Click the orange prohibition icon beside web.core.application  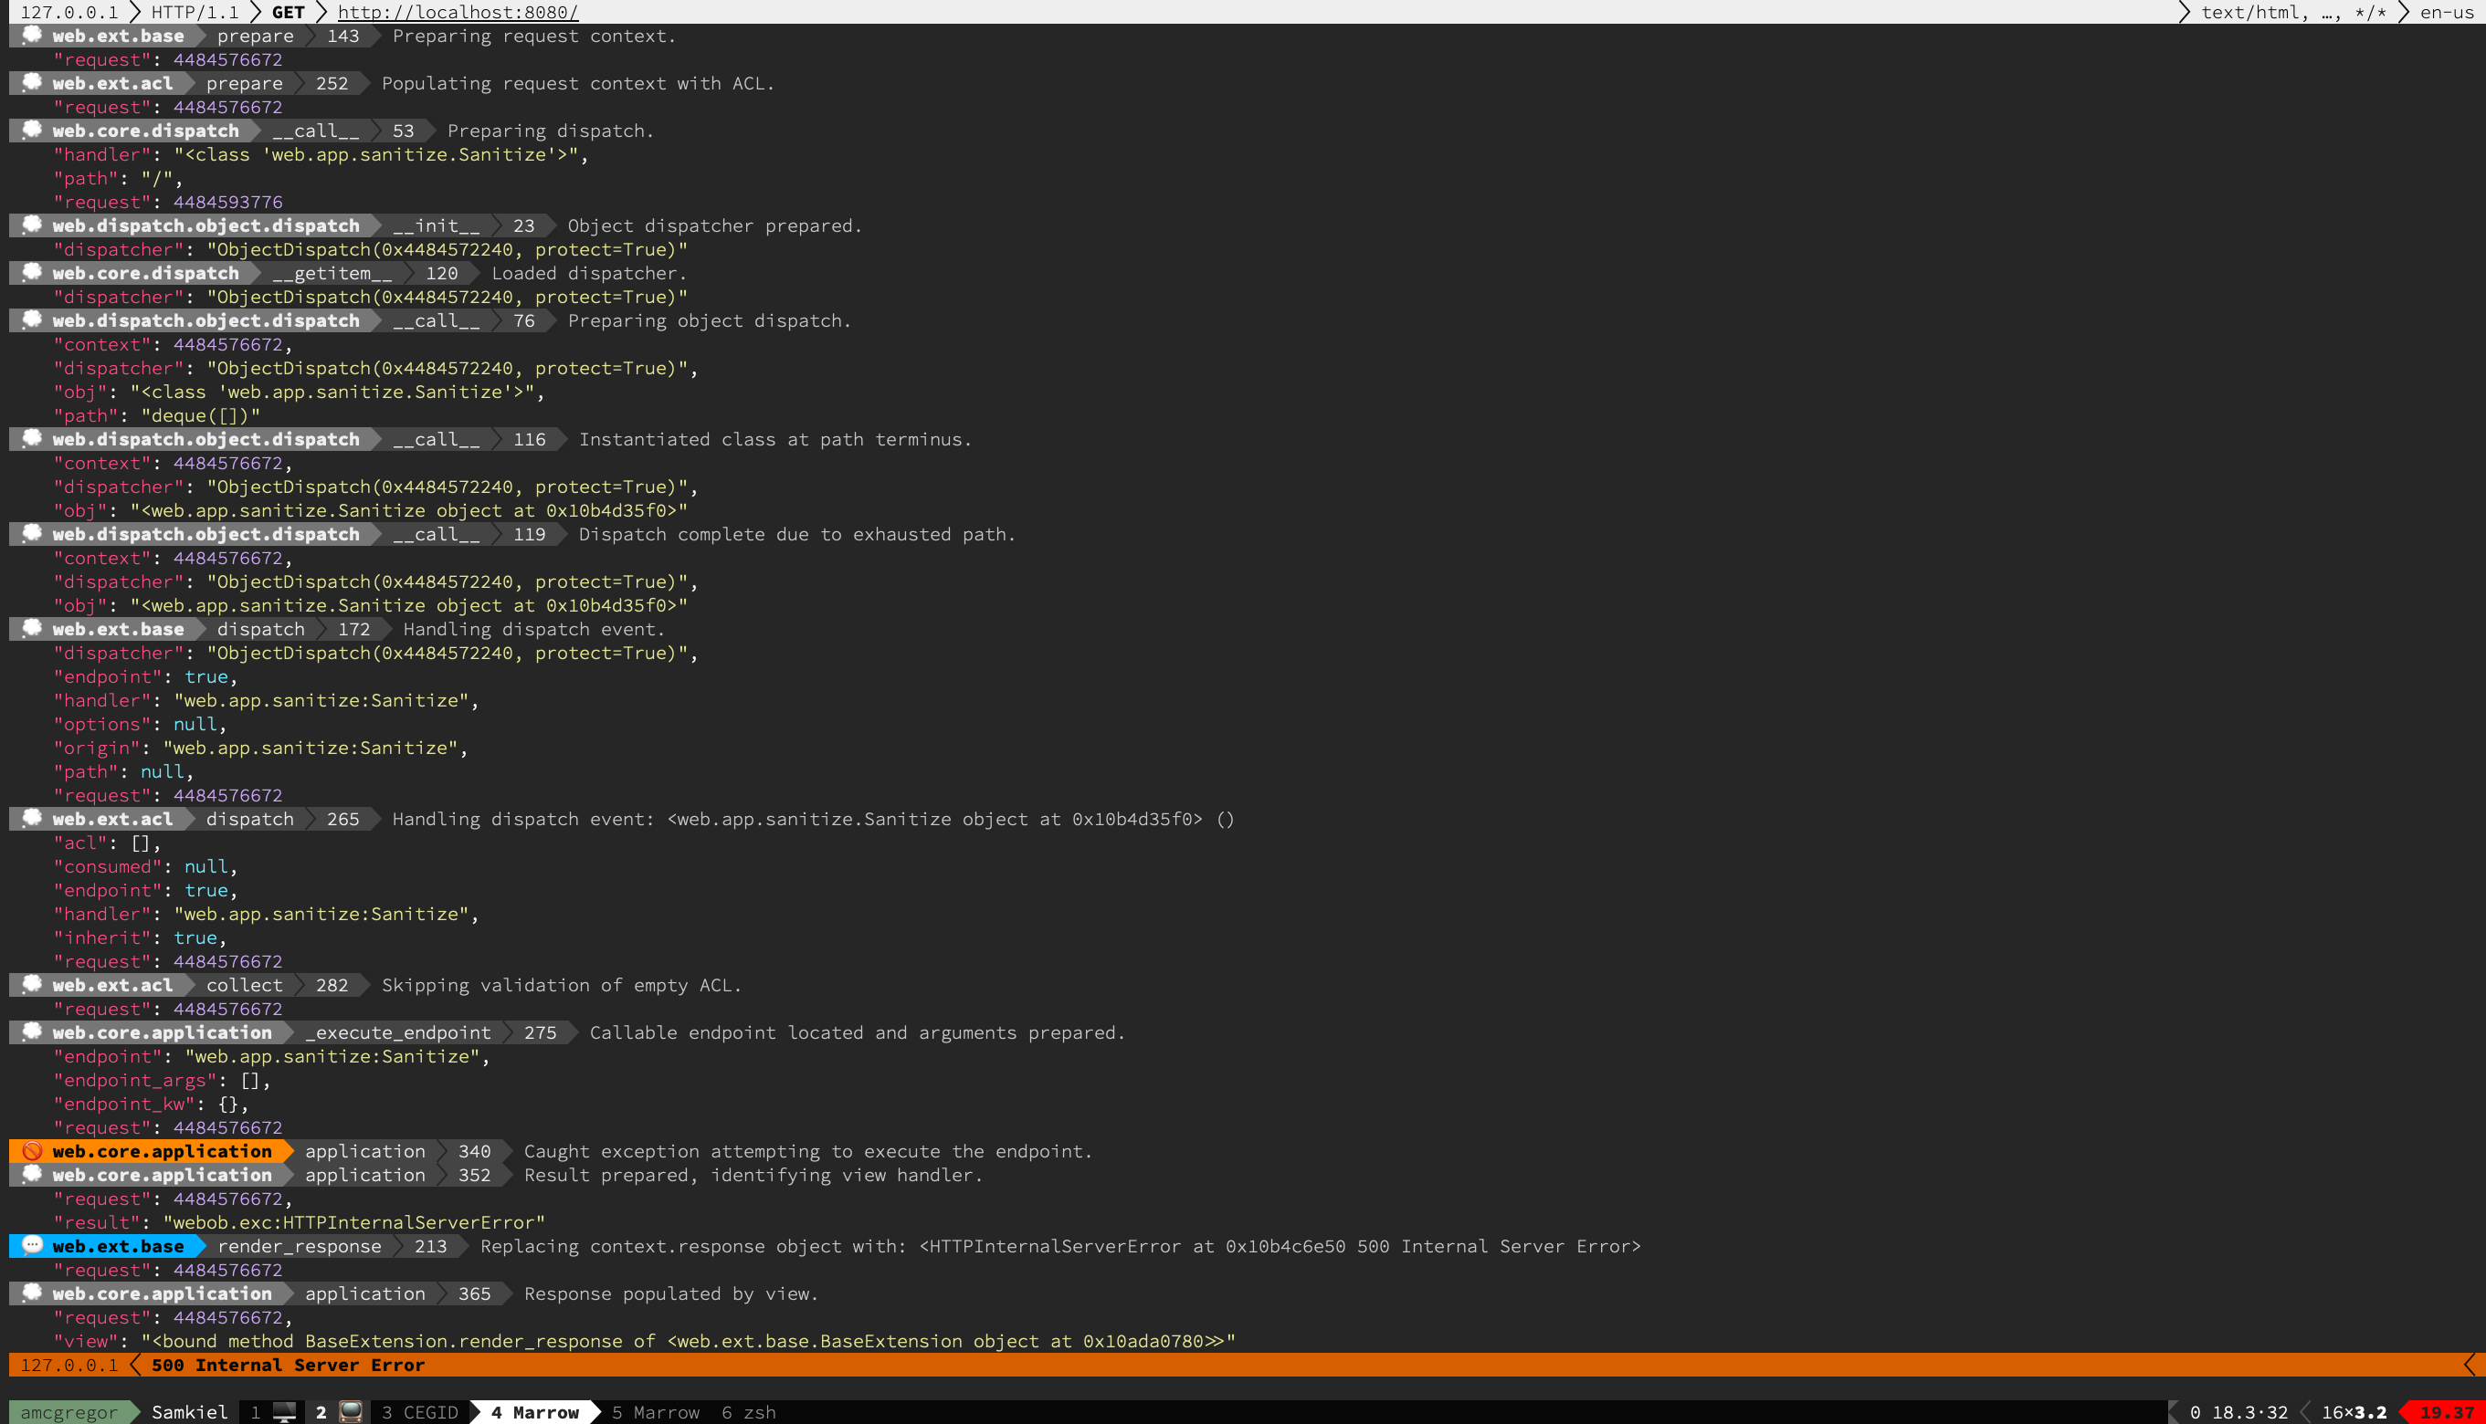[x=31, y=1151]
